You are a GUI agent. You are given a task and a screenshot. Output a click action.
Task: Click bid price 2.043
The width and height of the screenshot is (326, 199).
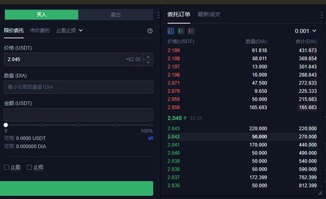pos(174,128)
